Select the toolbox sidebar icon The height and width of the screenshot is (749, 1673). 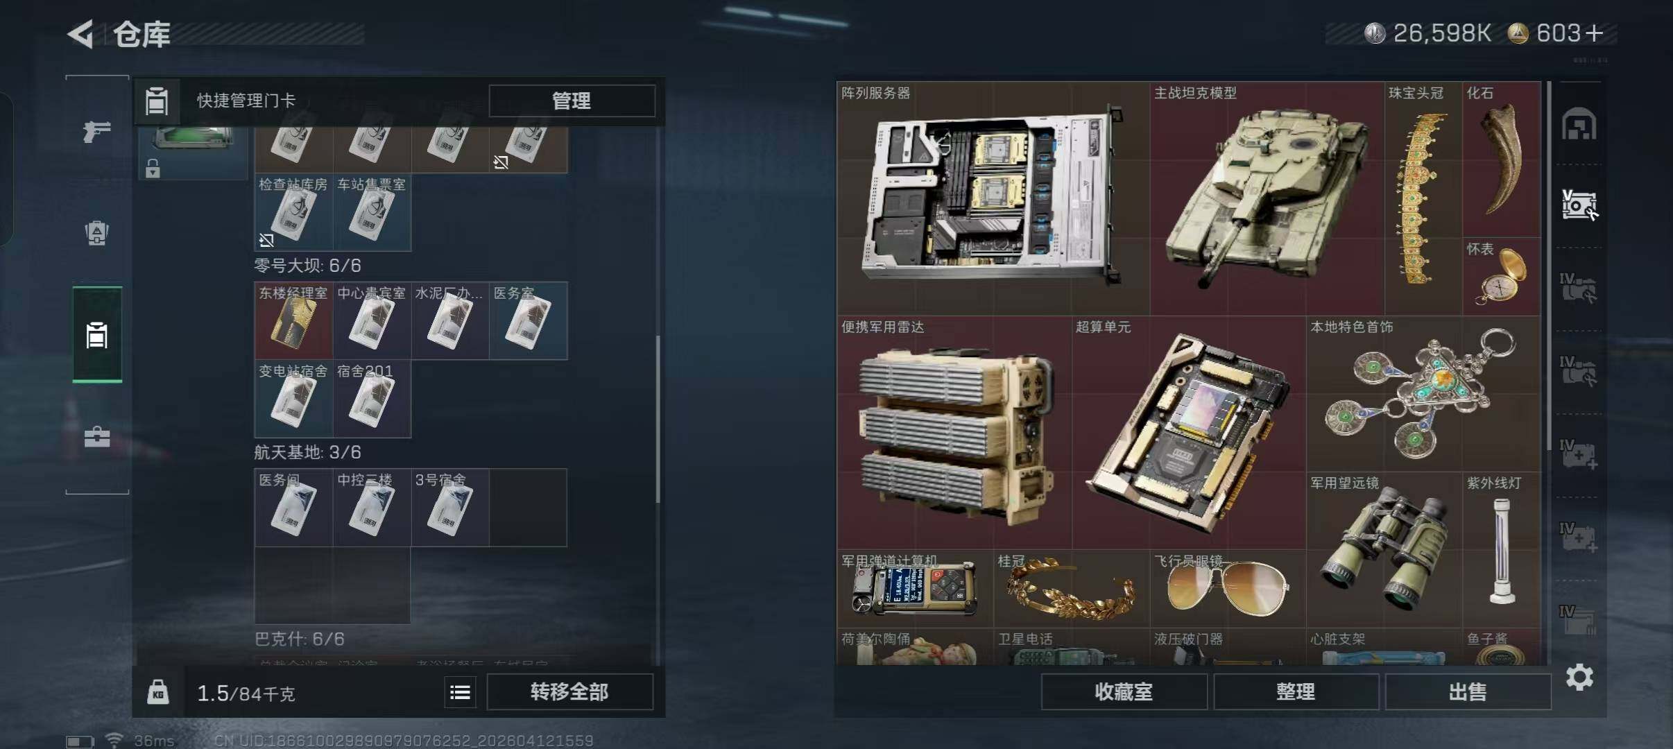[97, 437]
